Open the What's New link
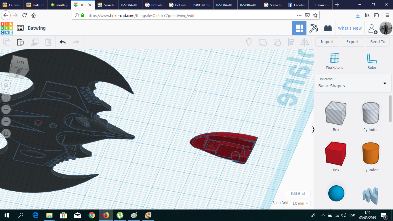The width and height of the screenshot is (393, 221). point(350,28)
